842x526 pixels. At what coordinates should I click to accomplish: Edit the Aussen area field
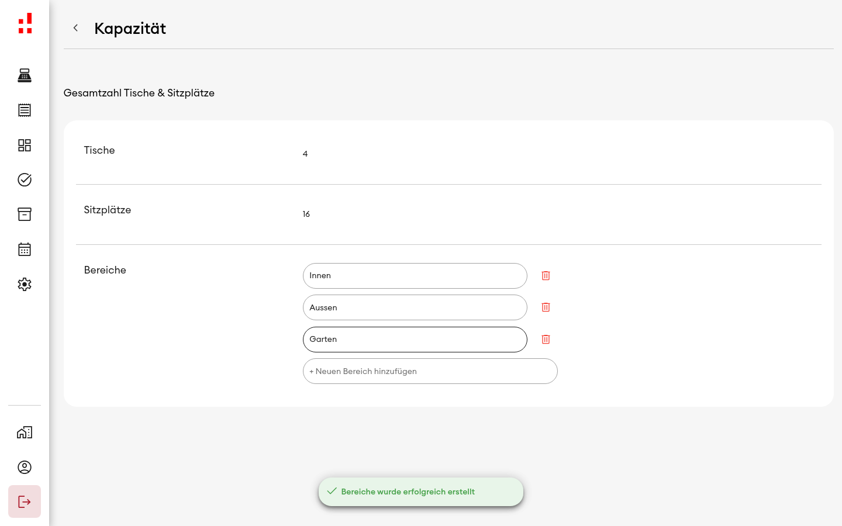click(x=415, y=307)
